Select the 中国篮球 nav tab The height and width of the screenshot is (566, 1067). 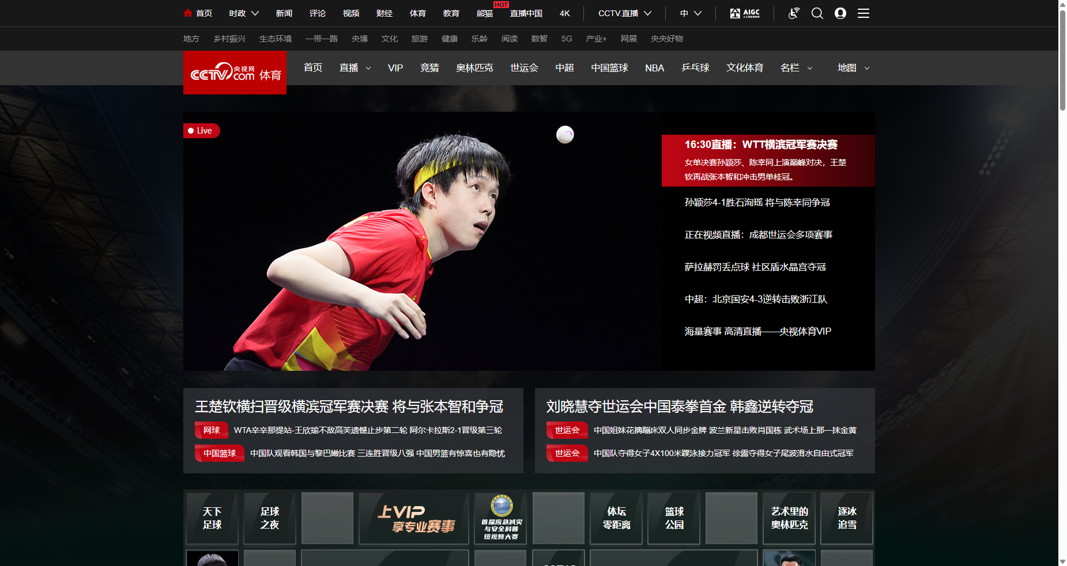coord(610,68)
